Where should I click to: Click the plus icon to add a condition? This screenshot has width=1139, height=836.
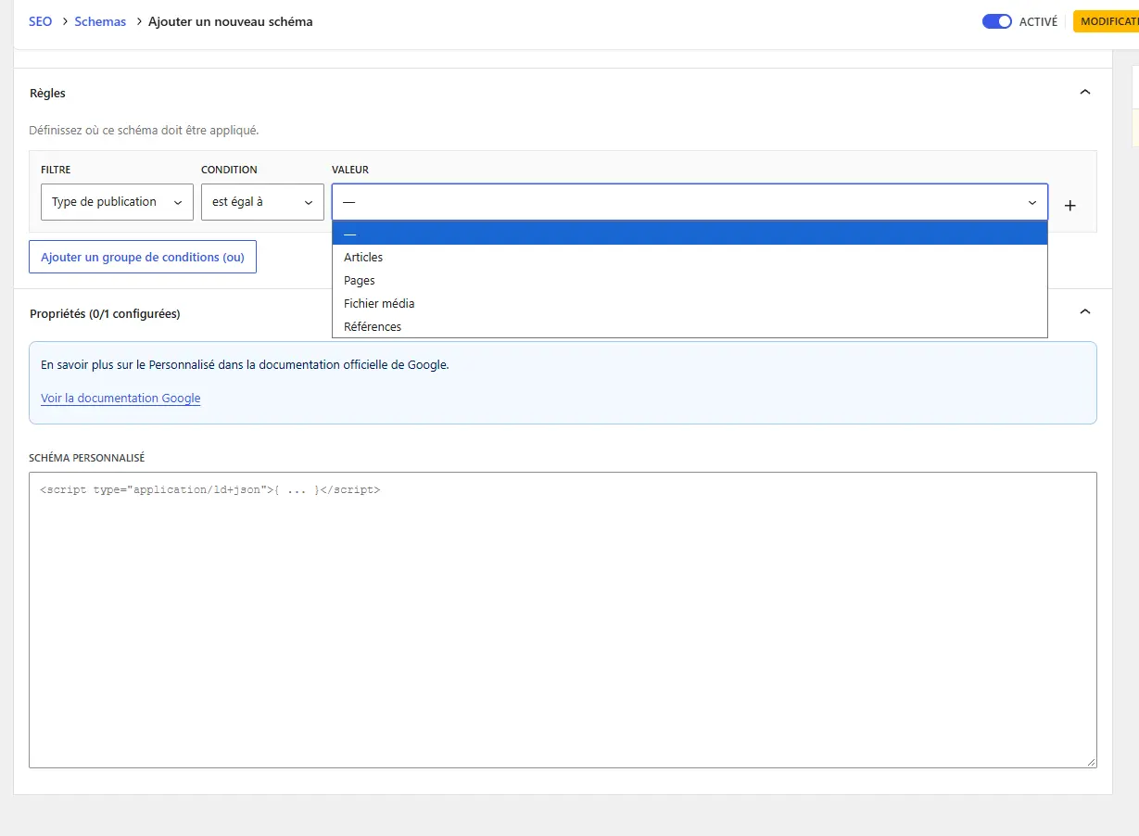point(1069,206)
